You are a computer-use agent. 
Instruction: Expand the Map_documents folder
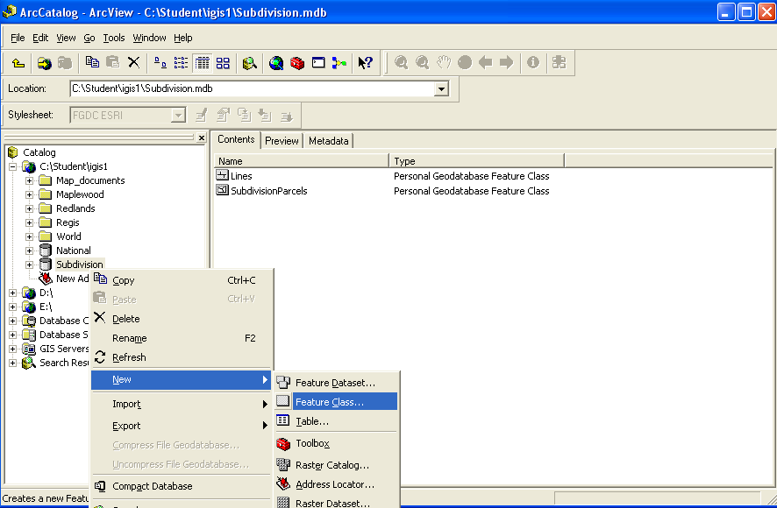pos(29,180)
